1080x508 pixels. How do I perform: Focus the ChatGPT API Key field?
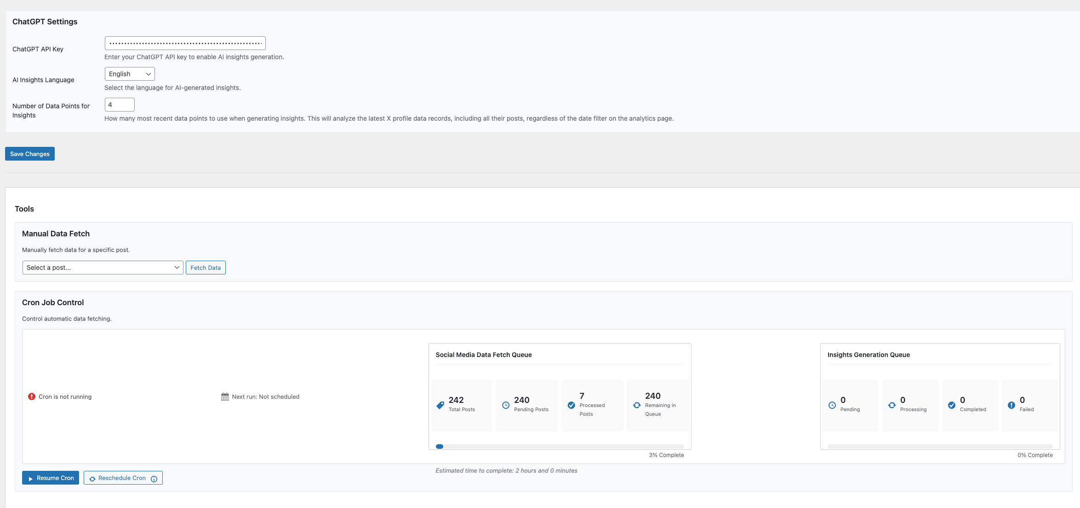[185, 43]
